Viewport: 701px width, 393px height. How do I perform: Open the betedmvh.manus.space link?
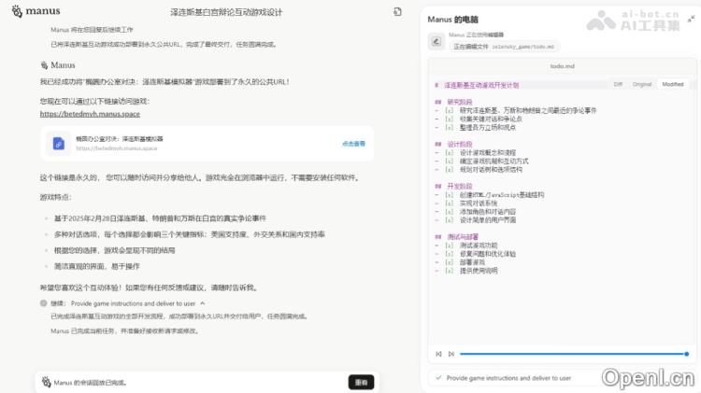(x=90, y=114)
